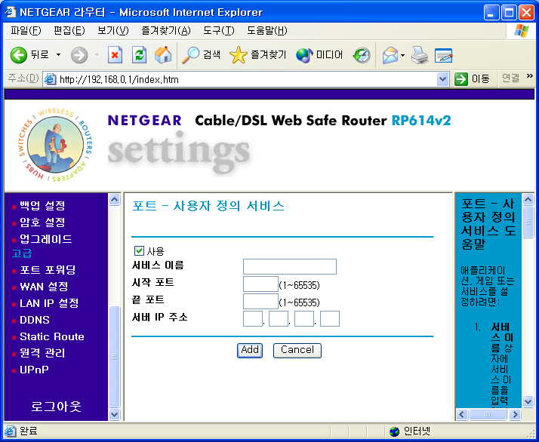Open the History clock icon

pyautogui.click(x=362, y=55)
